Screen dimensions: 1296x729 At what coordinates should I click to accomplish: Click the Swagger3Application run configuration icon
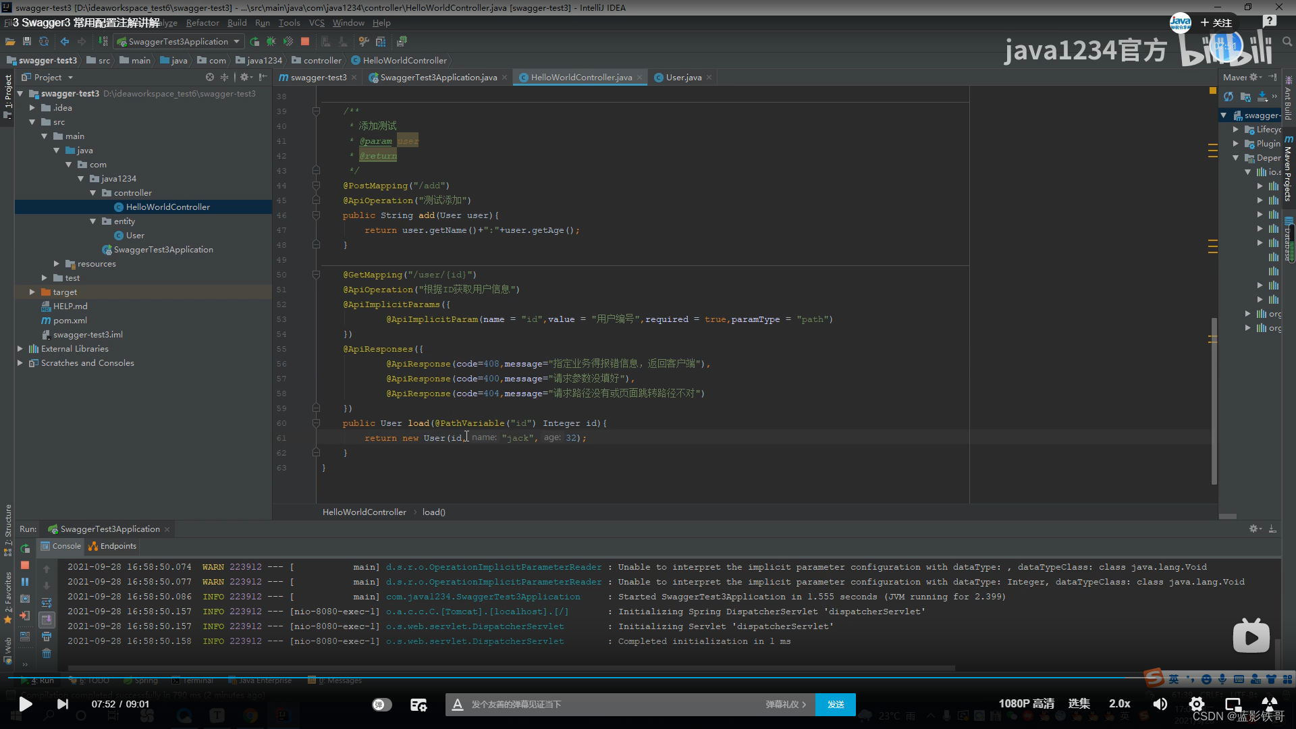point(126,41)
